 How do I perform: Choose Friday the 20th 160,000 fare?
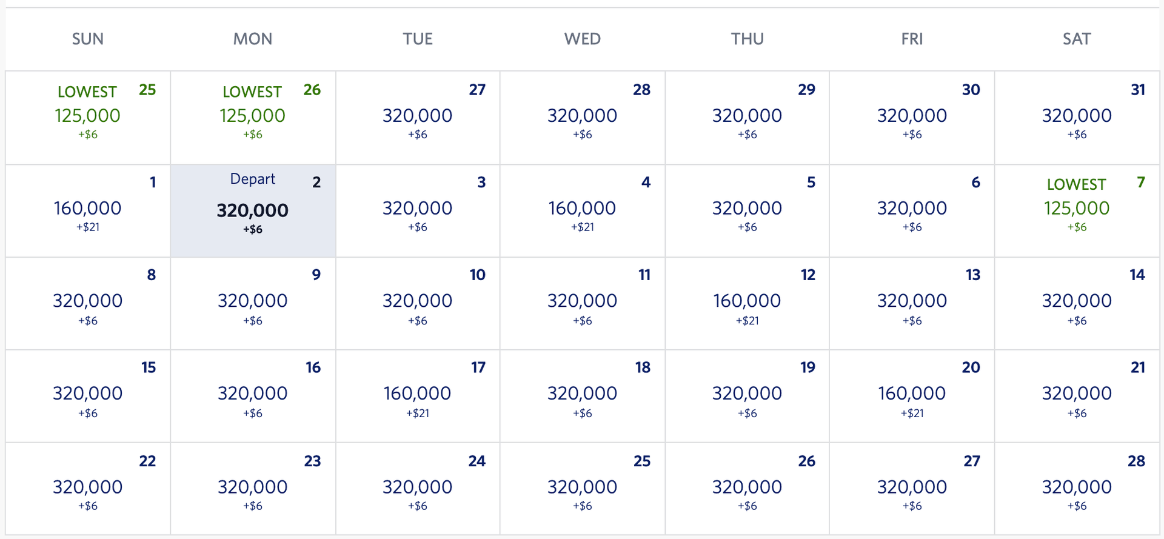click(912, 394)
